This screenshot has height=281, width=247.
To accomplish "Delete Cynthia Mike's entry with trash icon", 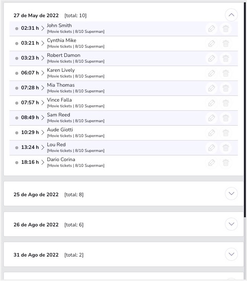I will (226, 44).
